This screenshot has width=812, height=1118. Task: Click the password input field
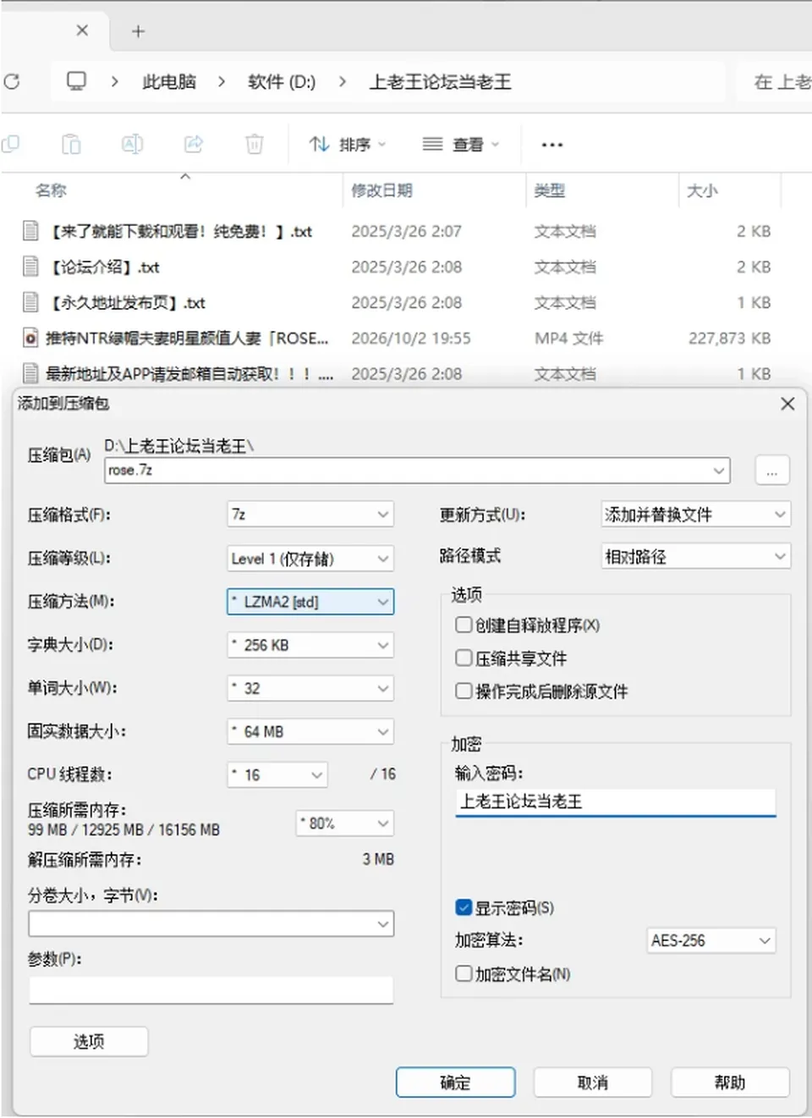coord(615,802)
